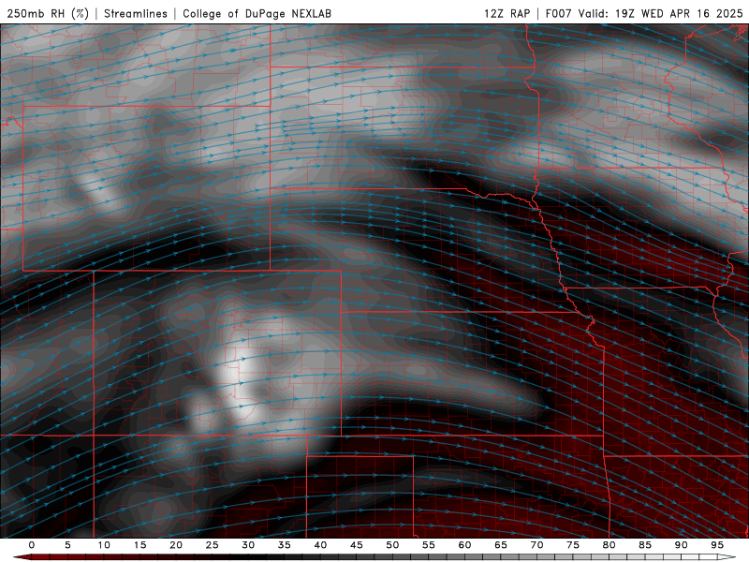Click the colorbar label "90"
This screenshot has height=562, width=749.
[x=681, y=545]
